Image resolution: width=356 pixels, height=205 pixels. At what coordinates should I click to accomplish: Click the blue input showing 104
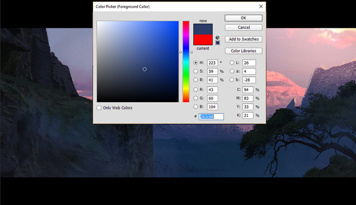tap(213, 107)
